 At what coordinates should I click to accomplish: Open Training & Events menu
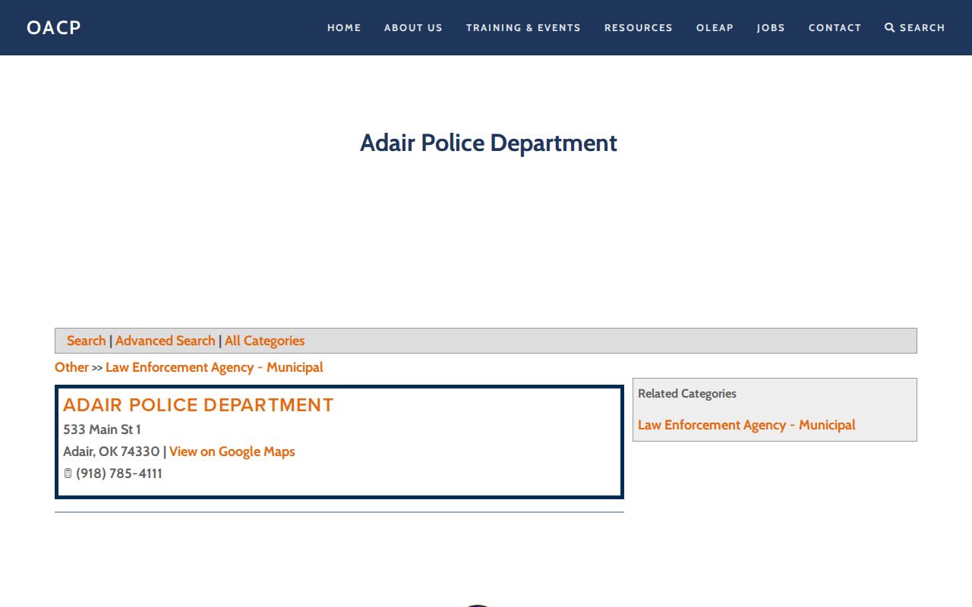click(x=523, y=28)
